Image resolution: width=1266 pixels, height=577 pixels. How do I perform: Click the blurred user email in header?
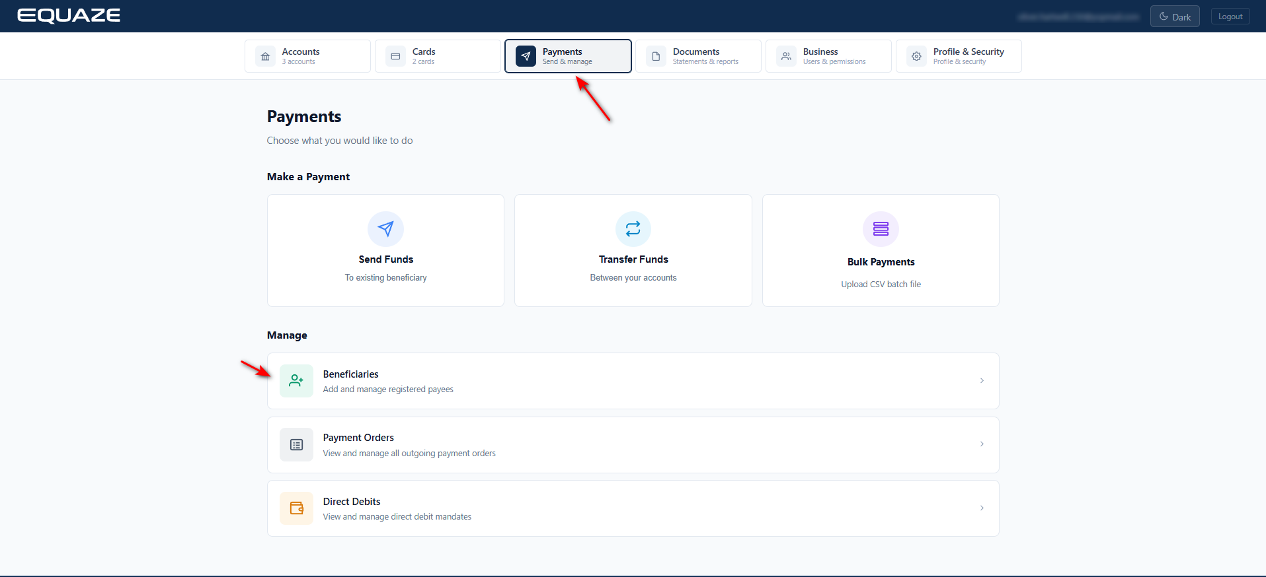[x=1078, y=17]
